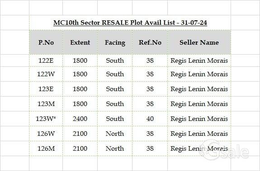The height and width of the screenshot is (171, 260).
Task: Click the Gsale watermark logo
Action: point(224,150)
